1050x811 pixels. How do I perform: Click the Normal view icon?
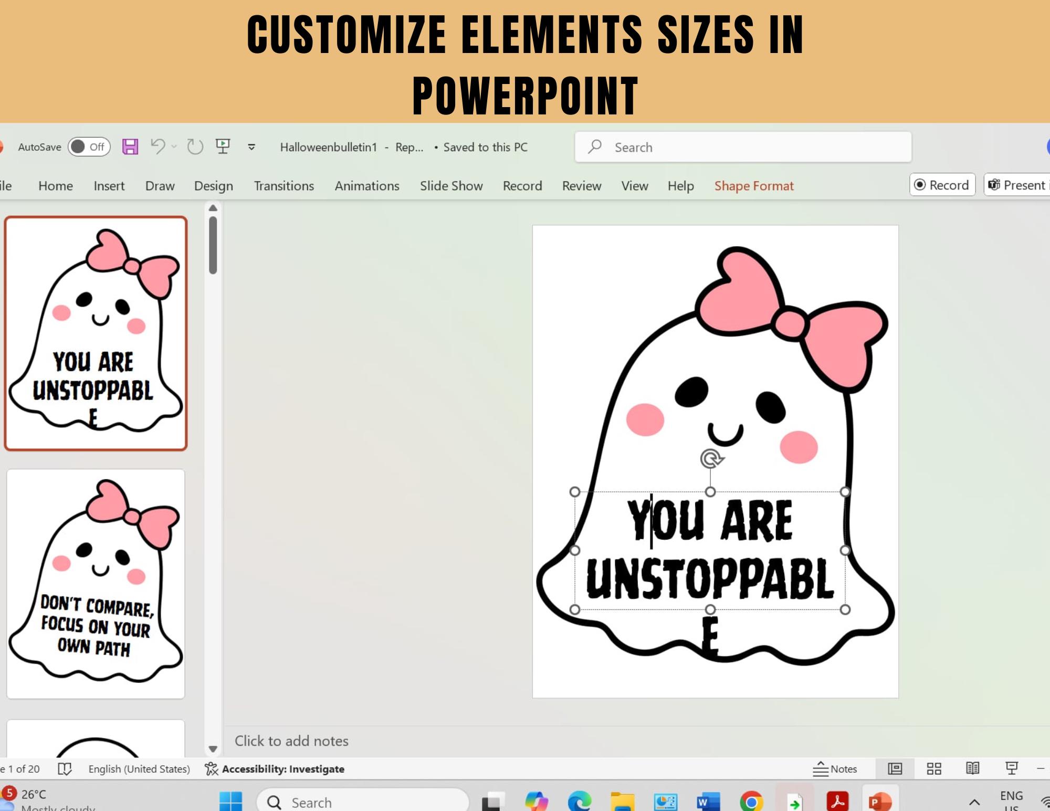pos(895,769)
